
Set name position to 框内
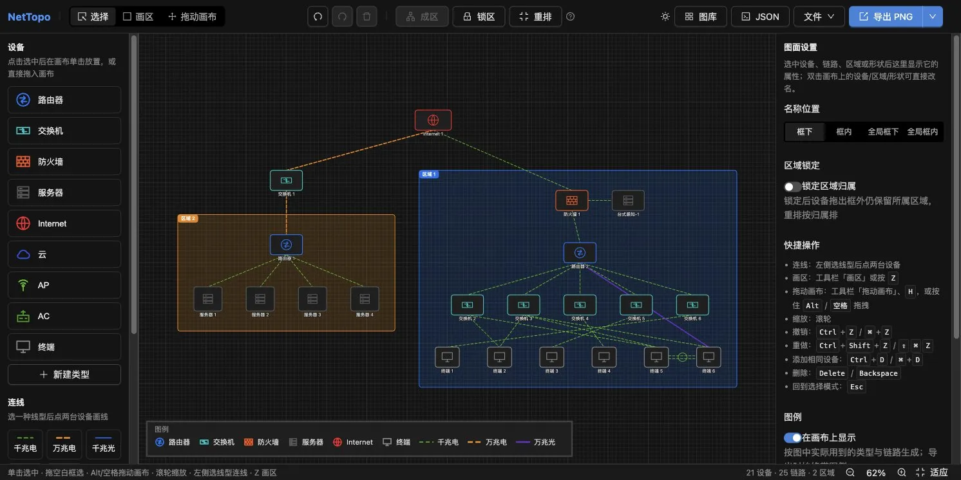coord(844,132)
